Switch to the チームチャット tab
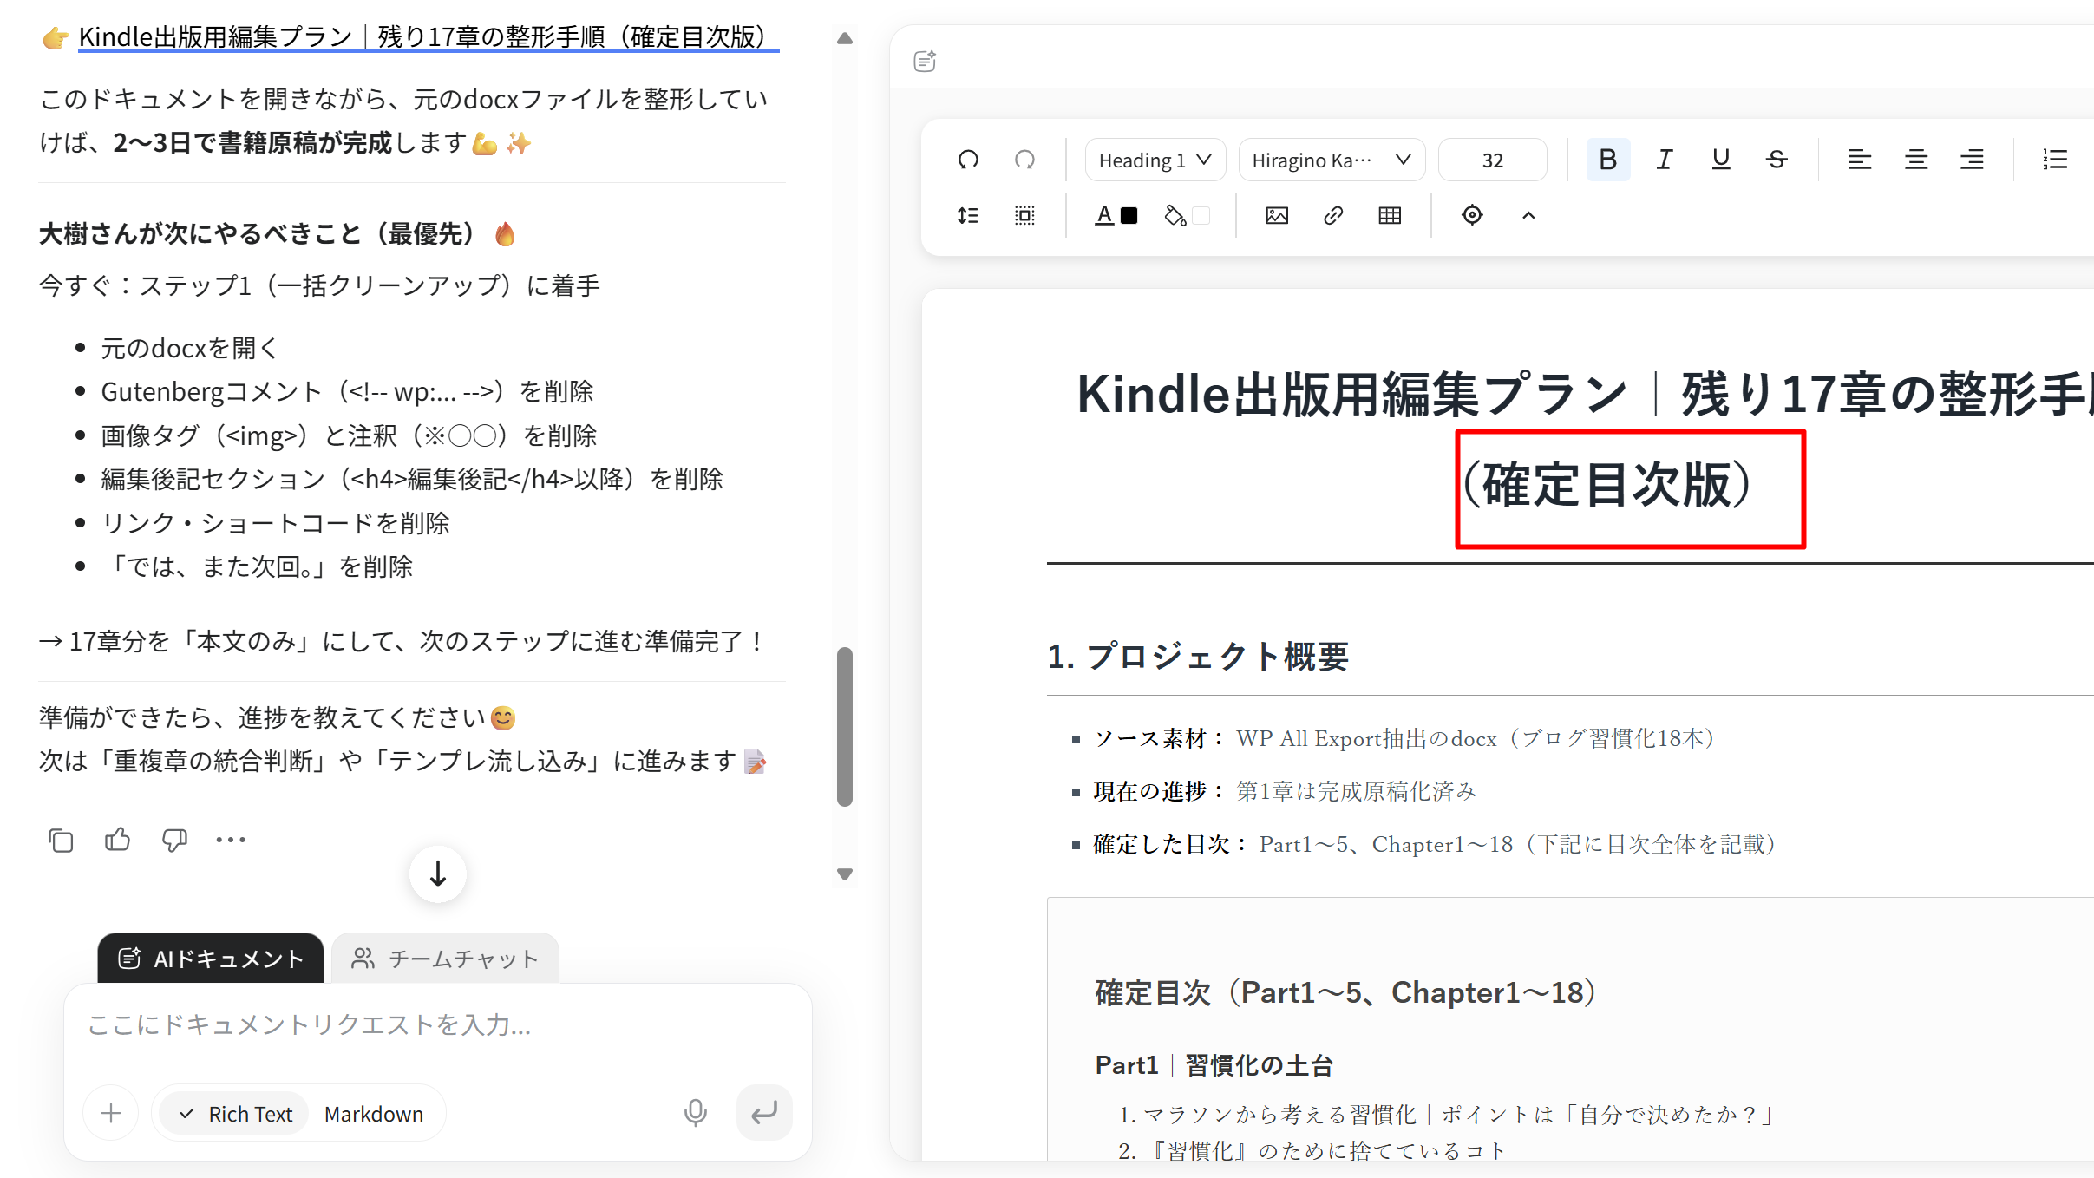The width and height of the screenshot is (2094, 1178). 445,959
